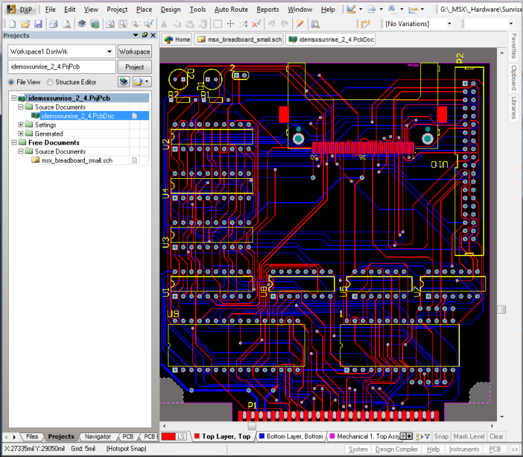Zoom to selected objects

pos(136,24)
